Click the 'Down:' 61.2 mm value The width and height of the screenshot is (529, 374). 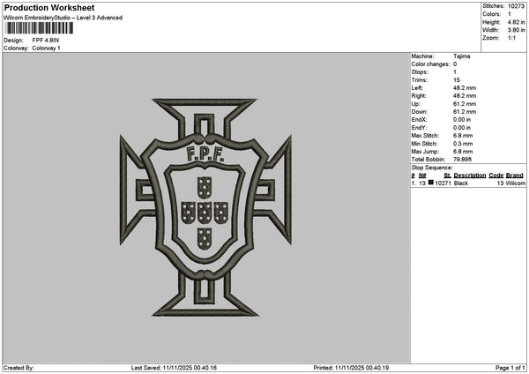click(465, 112)
